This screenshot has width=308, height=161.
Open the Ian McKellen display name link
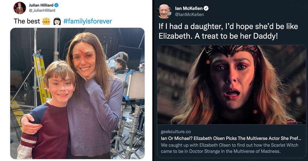click(189, 8)
